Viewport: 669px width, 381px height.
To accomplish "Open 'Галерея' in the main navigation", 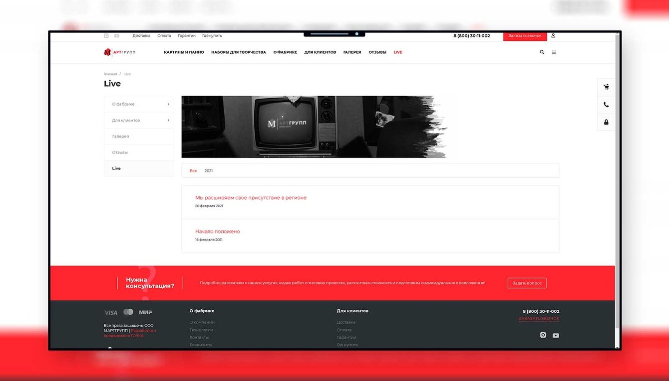I will (x=352, y=52).
